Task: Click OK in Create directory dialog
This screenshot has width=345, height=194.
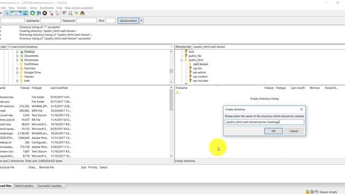Action: [273, 131]
